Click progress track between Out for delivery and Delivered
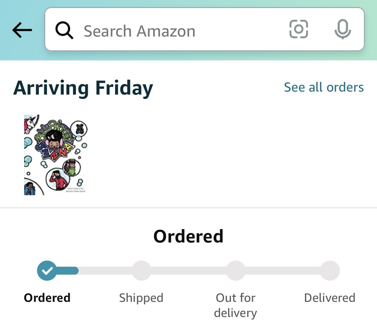Viewport: 377px width, 326px height. tap(283, 271)
